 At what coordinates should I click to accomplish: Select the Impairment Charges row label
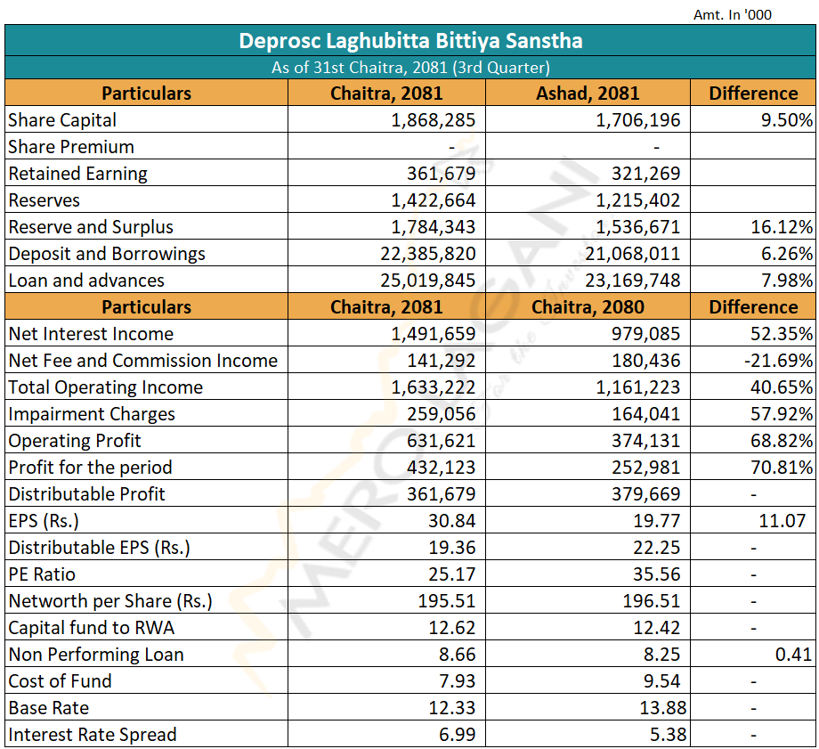[x=92, y=414]
